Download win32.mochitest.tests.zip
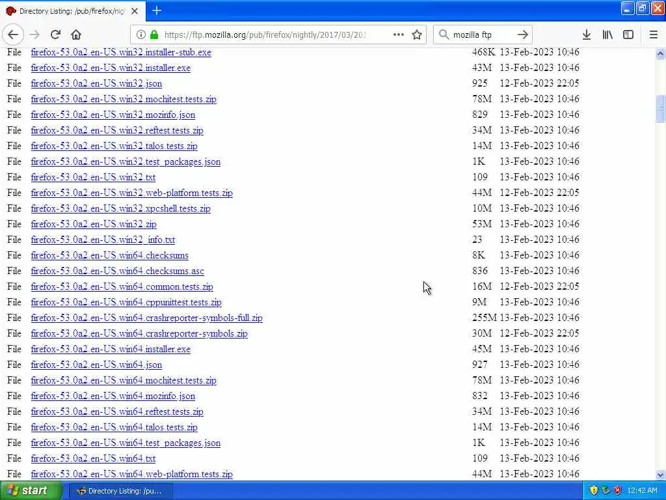The height and width of the screenshot is (500, 666). (x=124, y=99)
